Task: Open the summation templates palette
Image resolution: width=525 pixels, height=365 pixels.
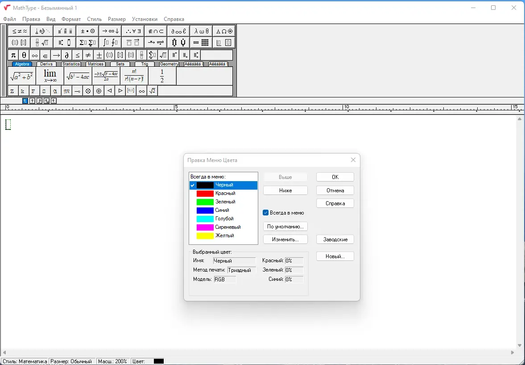Action: 87,42
